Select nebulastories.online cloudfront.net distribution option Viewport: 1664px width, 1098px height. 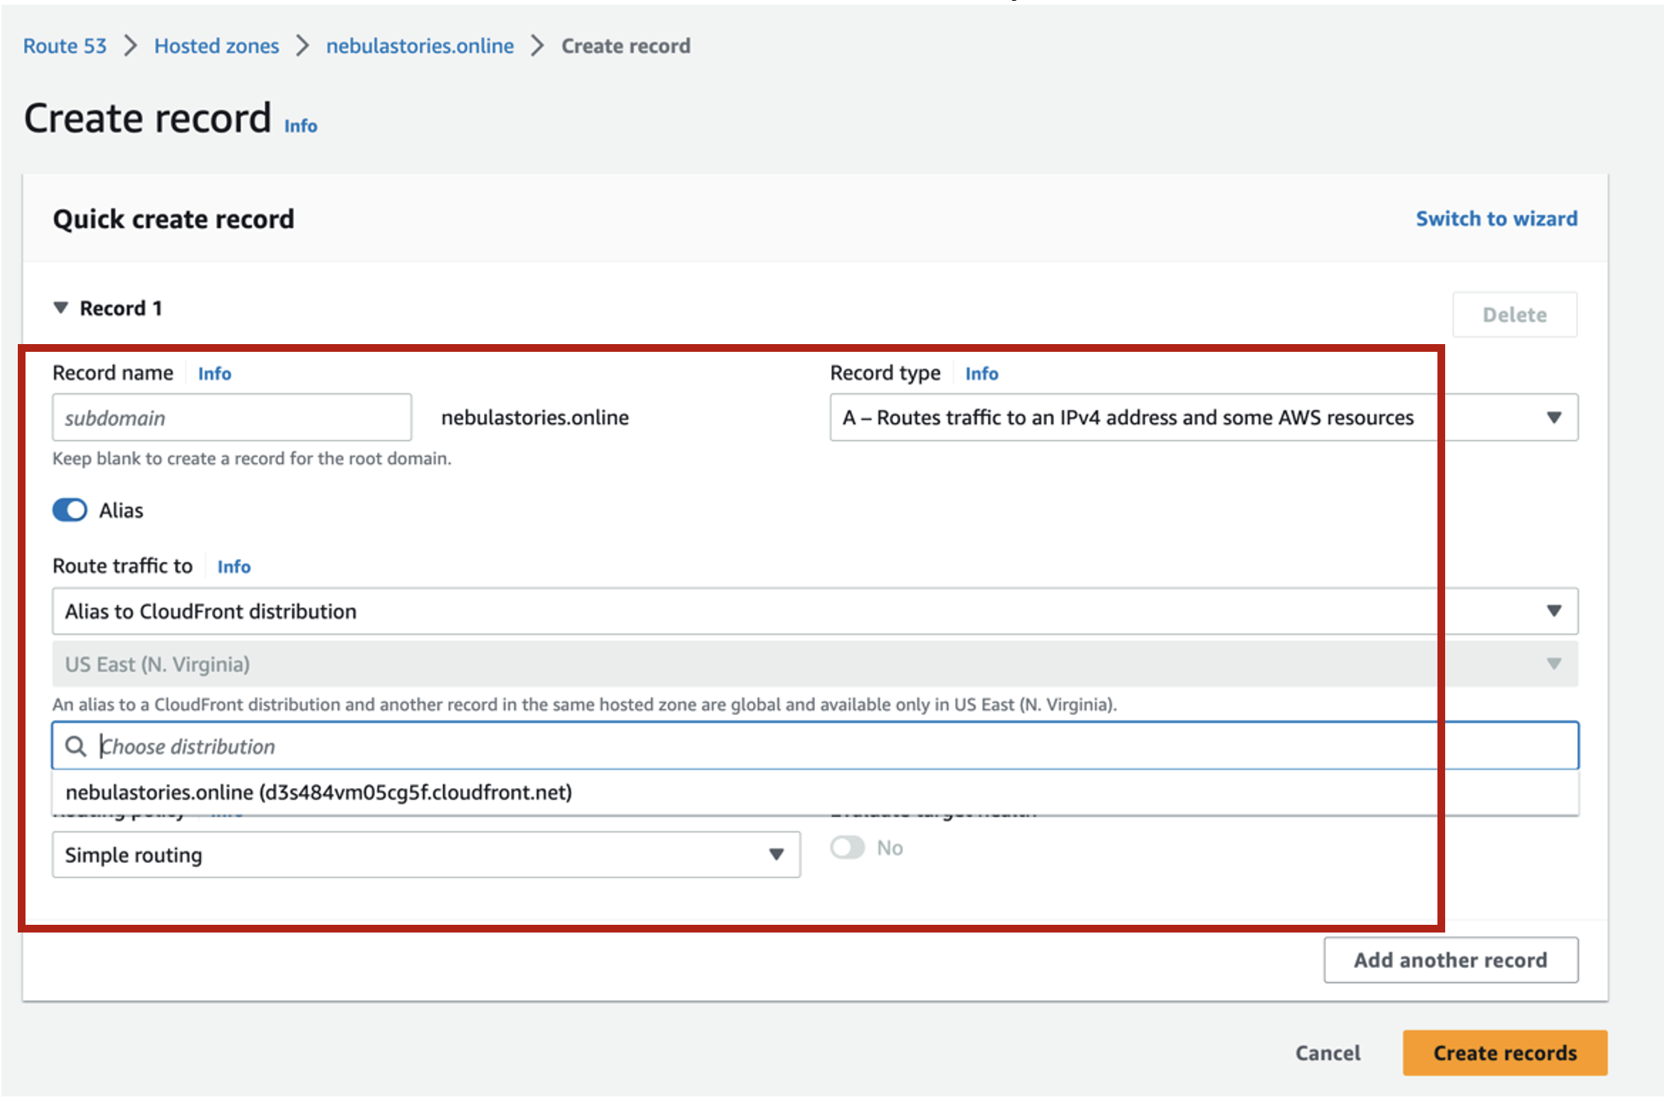(815, 793)
